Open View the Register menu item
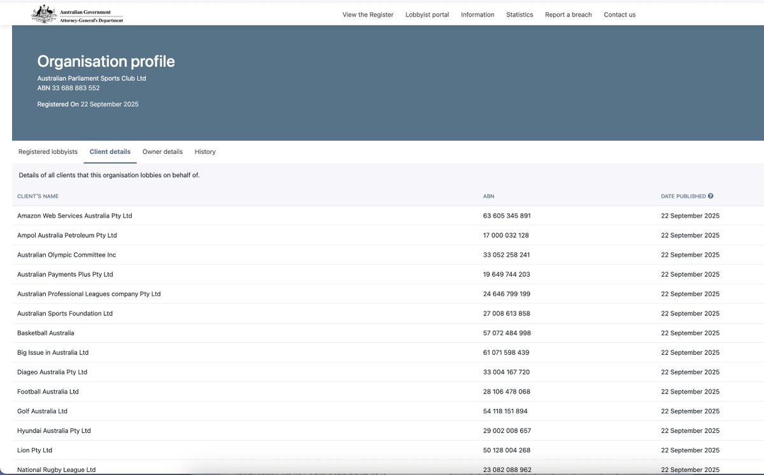764x475 pixels. point(368,15)
